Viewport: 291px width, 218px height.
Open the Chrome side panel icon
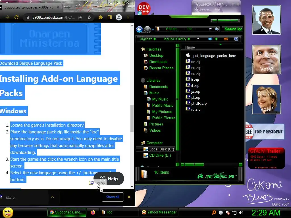pyautogui.click(x=109, y=17)
